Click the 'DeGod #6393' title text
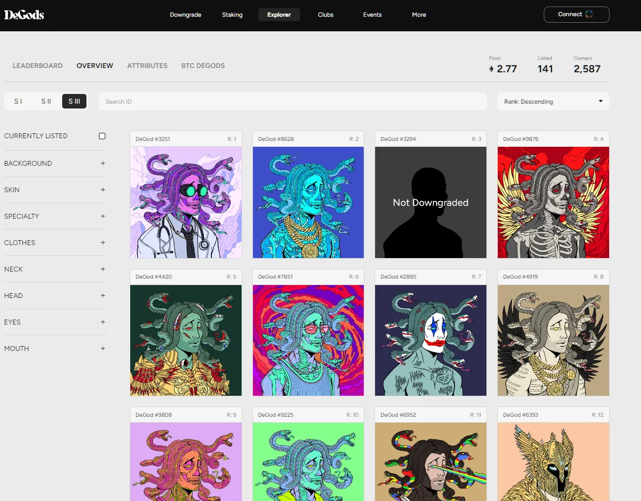This screenshot has width=641, height=501. pyautogui.click(x=520, y=415)
